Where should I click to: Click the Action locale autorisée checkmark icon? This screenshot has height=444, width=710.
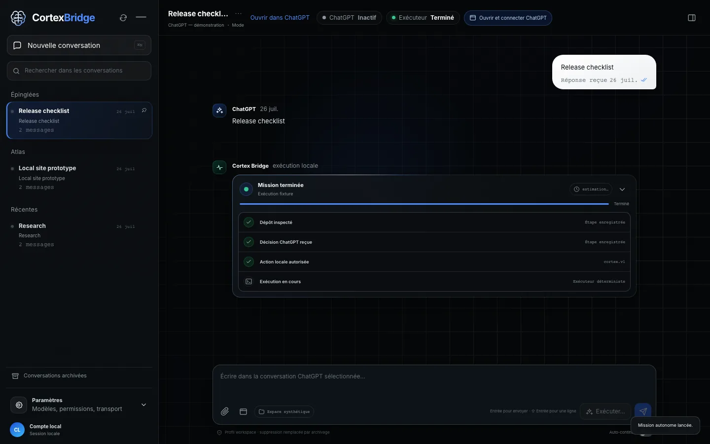click(x=249, y=262)
